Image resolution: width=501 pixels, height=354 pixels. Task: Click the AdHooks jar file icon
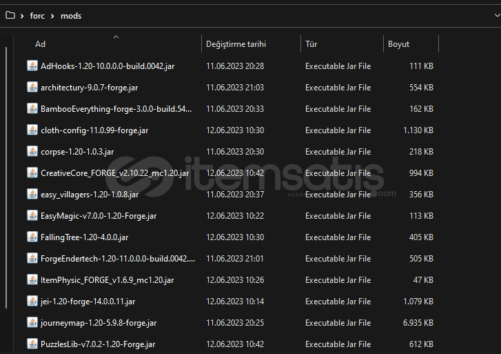[x=32, y=66]
